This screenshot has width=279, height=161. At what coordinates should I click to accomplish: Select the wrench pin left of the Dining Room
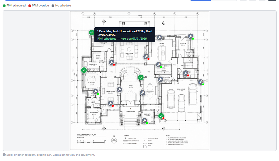tap(142, 93)
